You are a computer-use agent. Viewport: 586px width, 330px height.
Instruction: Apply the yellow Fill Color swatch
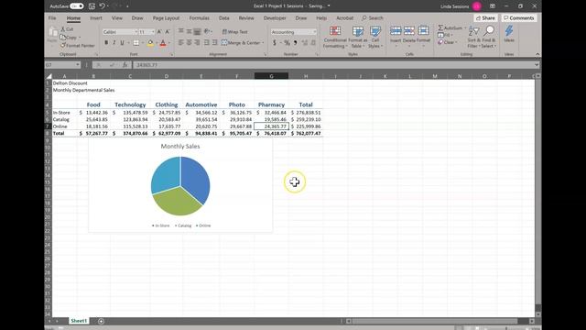click(150, 43)
